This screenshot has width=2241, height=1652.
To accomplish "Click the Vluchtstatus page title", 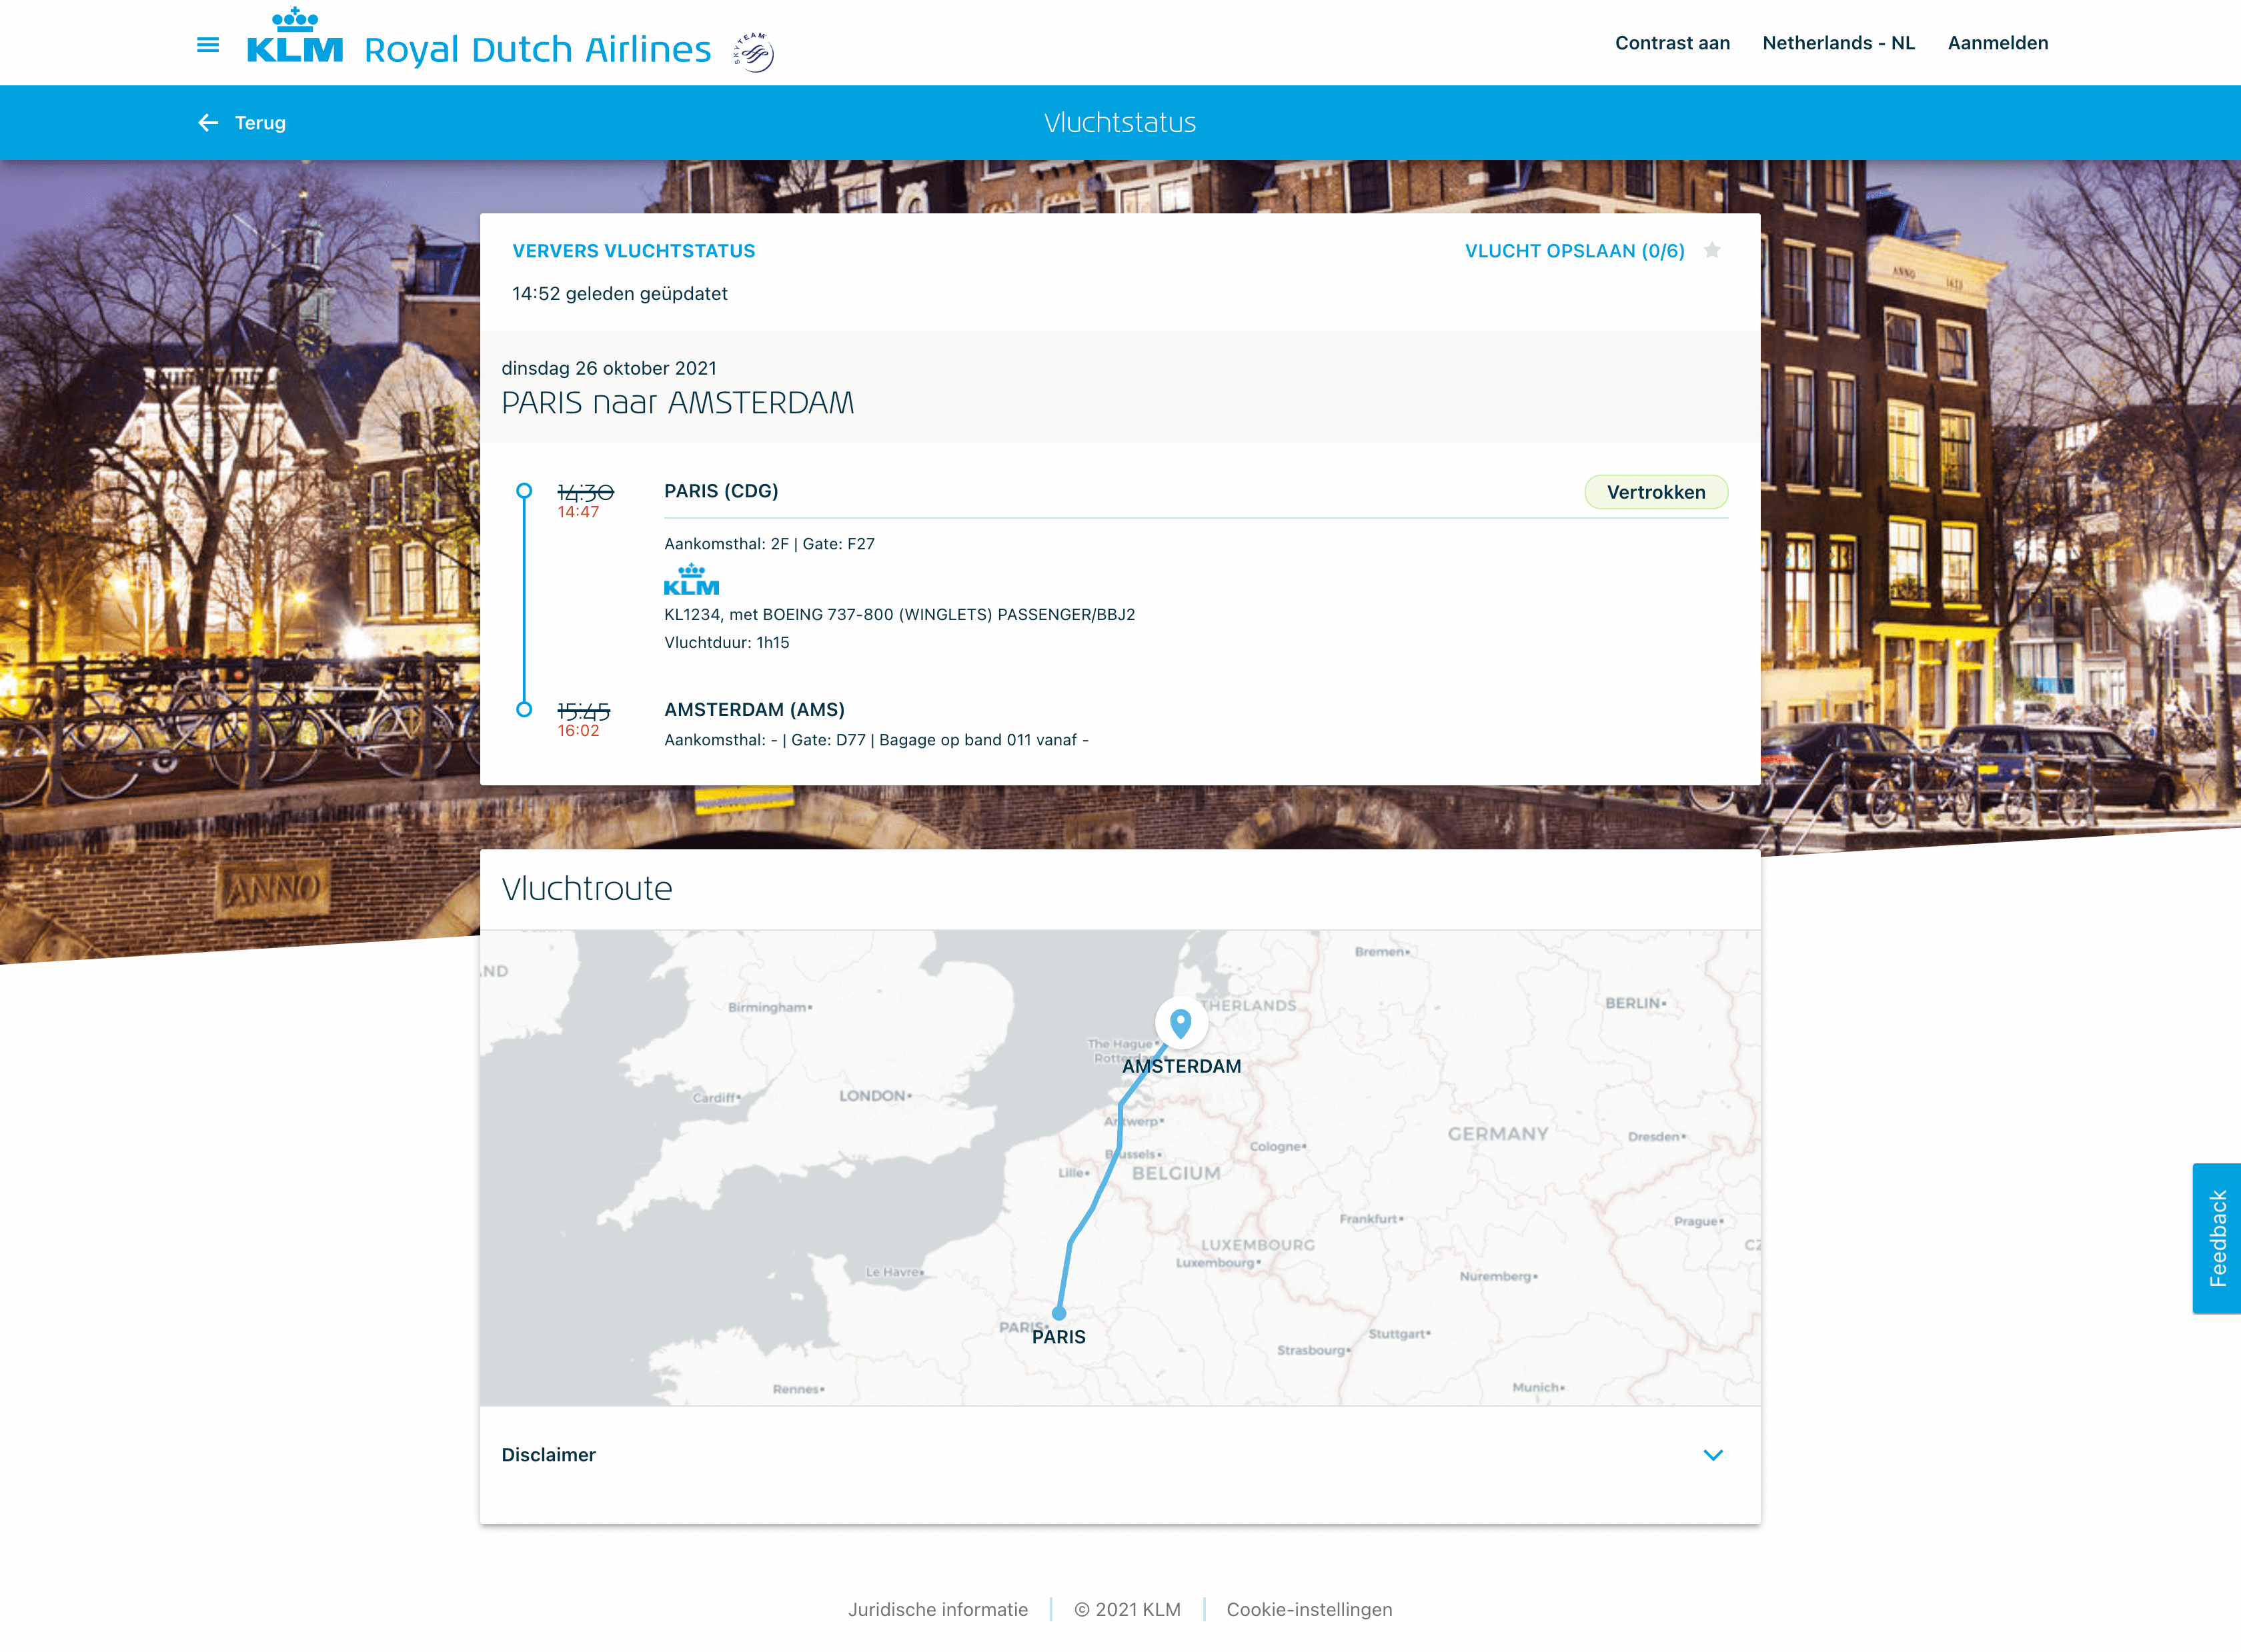I will coord(1120,122).
